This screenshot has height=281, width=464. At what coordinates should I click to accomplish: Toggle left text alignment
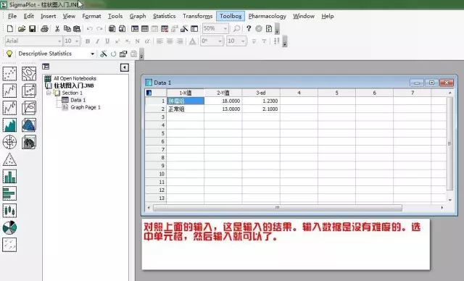pyautogui.click(x=159, y=41)
